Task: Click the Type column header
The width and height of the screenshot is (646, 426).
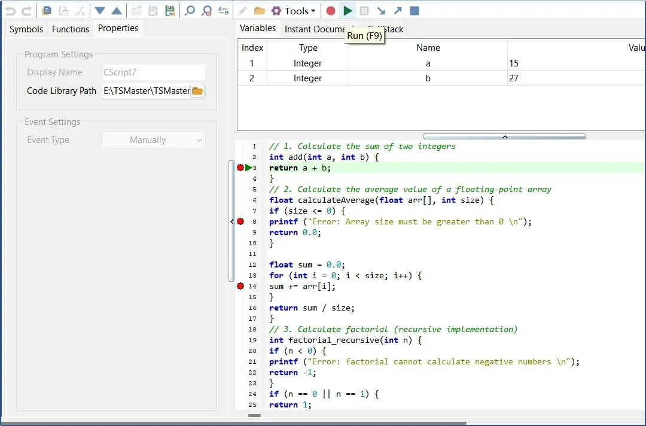Action: pyautogui.click(x=308, y=48)
